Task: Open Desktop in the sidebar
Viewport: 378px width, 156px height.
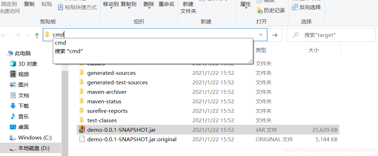Action: [x=20, y=127]
